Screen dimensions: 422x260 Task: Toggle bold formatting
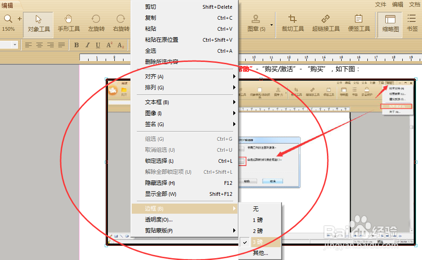pyautogui.click(x=76, y=45)
